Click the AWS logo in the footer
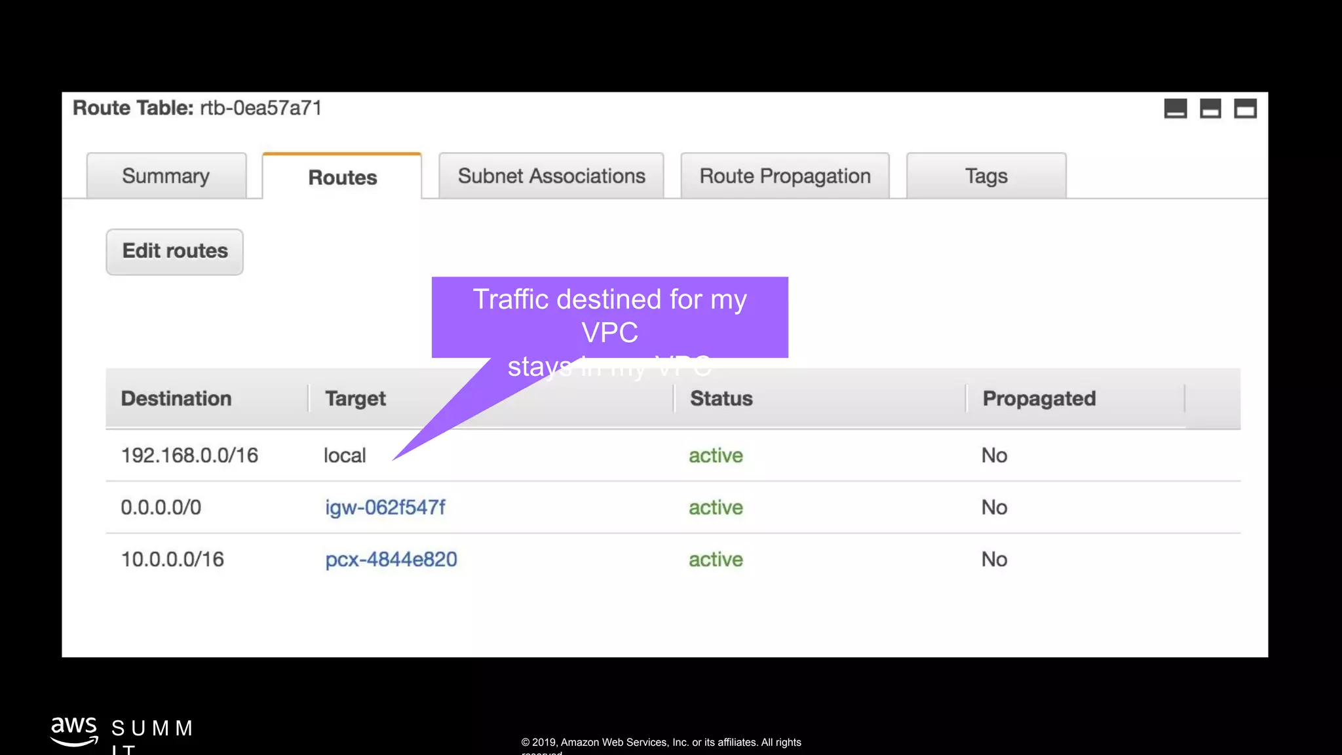 (x=74, y=731)
